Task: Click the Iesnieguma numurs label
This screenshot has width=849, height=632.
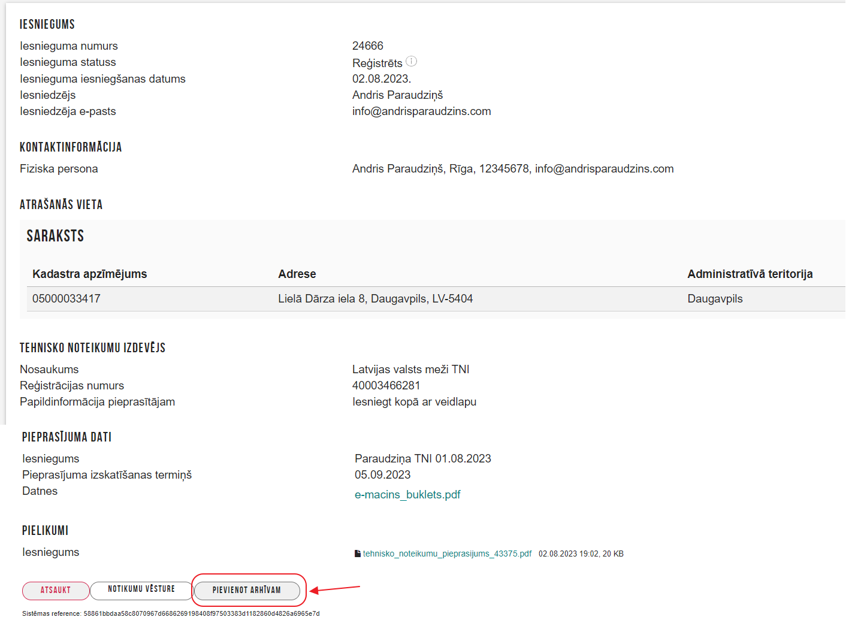Action: [69, 46]
